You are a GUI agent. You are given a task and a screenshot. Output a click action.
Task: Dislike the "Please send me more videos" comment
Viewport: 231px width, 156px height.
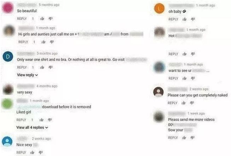coord(192,138)
